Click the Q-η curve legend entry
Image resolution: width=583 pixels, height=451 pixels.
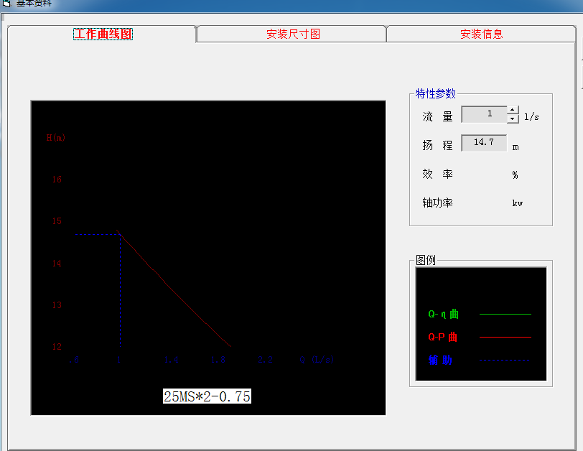pyautogui.click(x=443, y=314)
